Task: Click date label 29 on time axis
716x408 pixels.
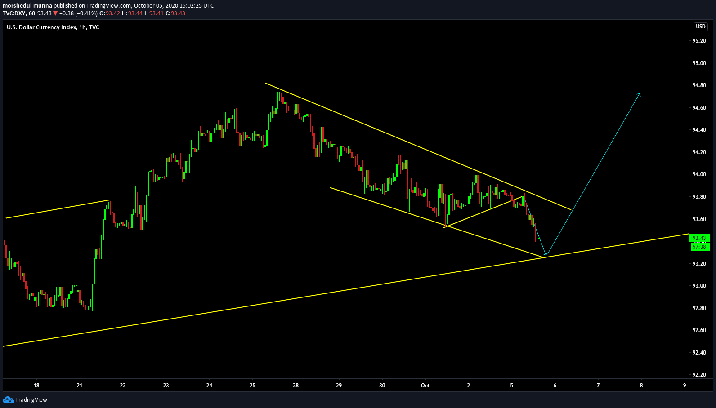Action: [x=339, y=386]
